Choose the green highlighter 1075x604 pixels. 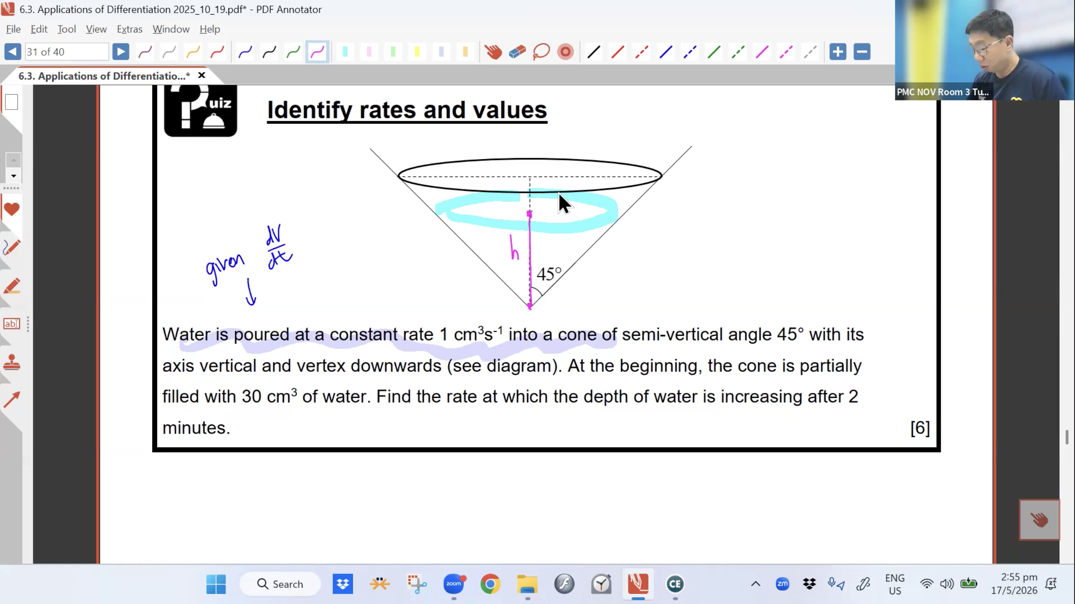[393, 52]
